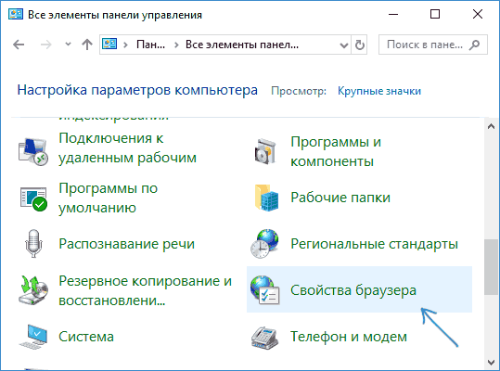Open the Свойства браузера link
Viewport: 500px width, 371px height.
point(353,290)
